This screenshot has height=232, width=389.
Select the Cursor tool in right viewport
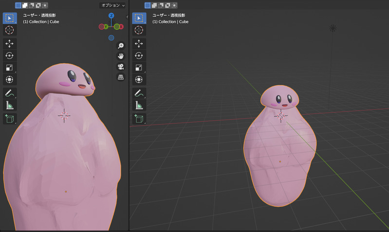139,30
